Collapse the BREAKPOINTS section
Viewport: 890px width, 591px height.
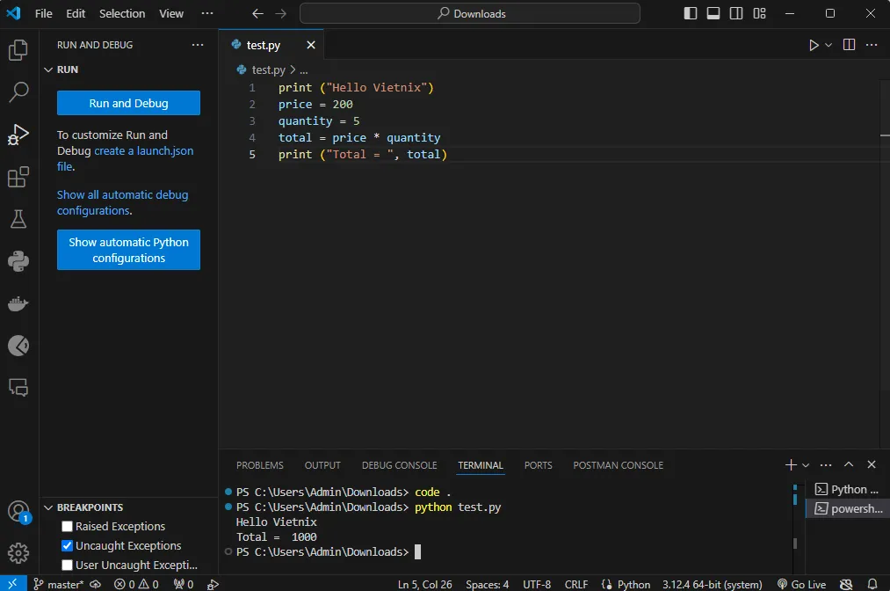[x=49, y=507]
